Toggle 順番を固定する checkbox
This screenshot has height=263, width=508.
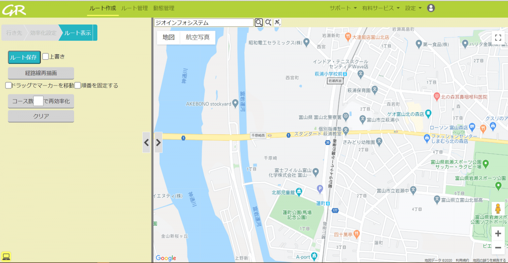click(x=77, y=85)
